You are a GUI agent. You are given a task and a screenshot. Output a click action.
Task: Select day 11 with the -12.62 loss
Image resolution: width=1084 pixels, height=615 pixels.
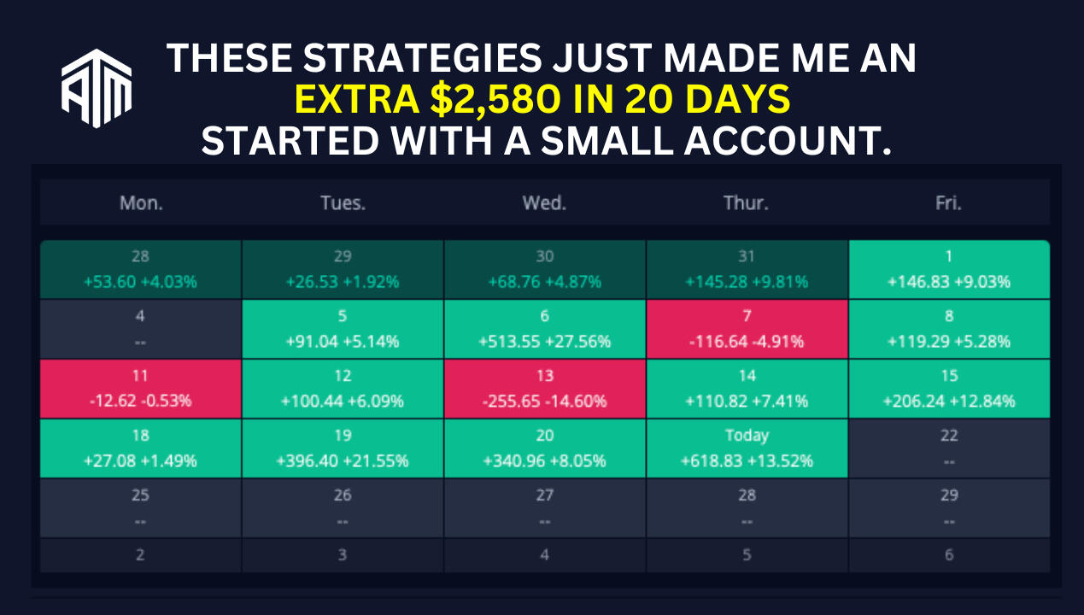coord(141,389)
